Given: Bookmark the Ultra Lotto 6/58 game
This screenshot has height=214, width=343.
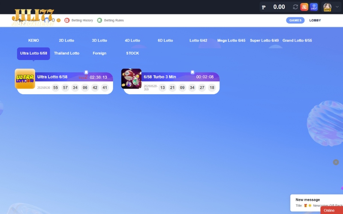Looking at the screenshot, I should (x=86, y=72).
